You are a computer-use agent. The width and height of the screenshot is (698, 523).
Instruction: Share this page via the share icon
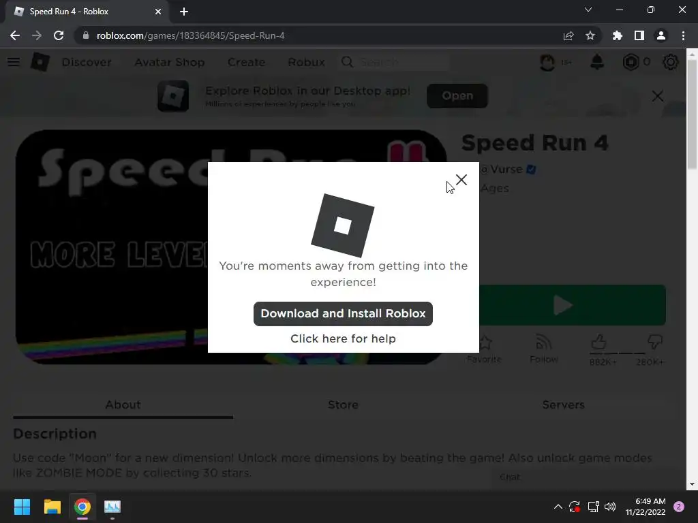pyautogui.click(x=568, y=35)
